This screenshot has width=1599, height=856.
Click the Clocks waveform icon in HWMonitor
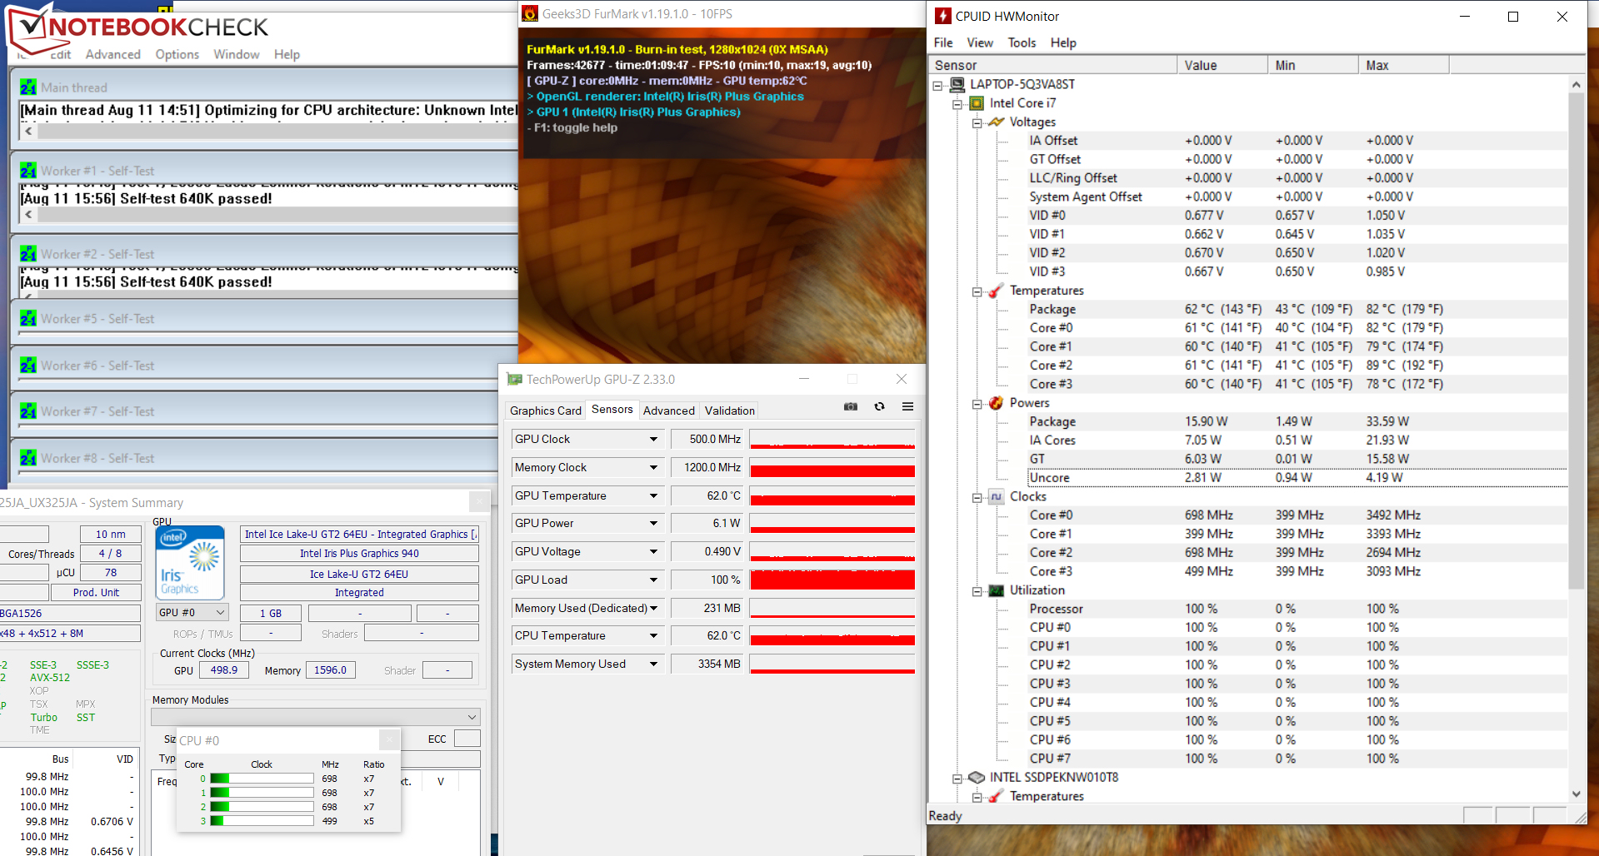pyautogui.click(x=996, y=496)
